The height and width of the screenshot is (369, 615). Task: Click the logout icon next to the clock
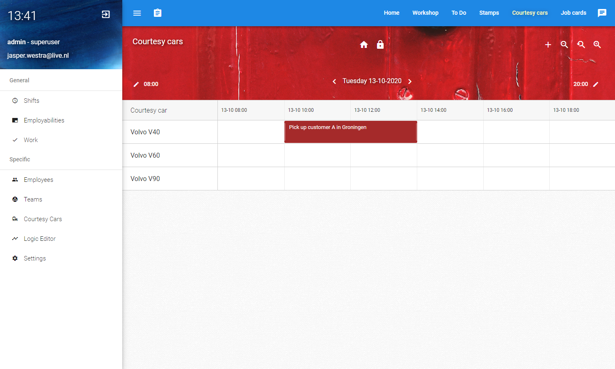pyautogui.click(x=105, y=14)
